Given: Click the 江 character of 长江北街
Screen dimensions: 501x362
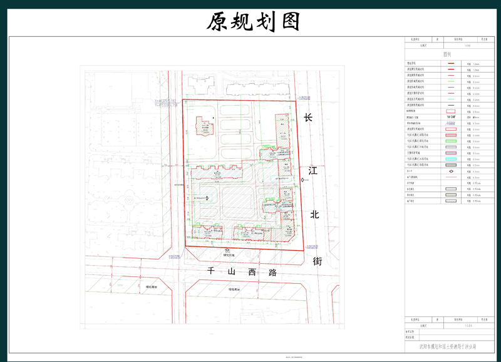Looking at the screenshot, I should click(312, 171).
